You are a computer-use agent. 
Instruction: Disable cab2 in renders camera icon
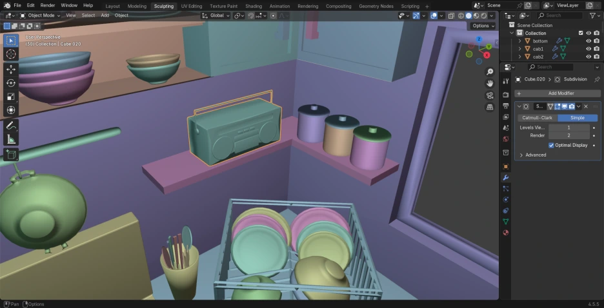596,57
